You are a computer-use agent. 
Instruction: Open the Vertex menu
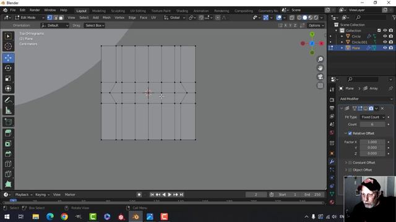point(119,18)
